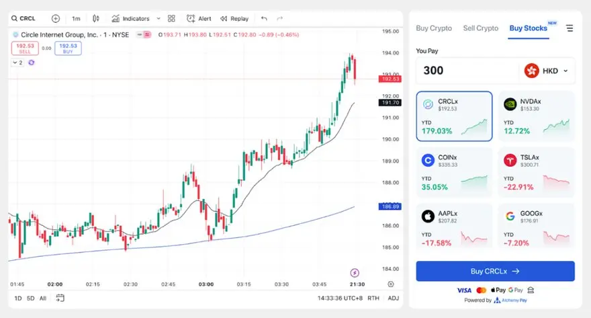Image resolution: width=591 pixels, height=318 pixels.
Task: Open the go-to-date calendar icon
Action: pyautogui.click(x=60, y=298)
